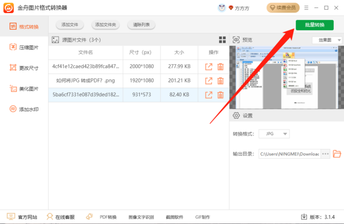Viewport: 344px width, 224px height.
Task: Select 美化图片 in the sidebar
Action: coord(24,89)
